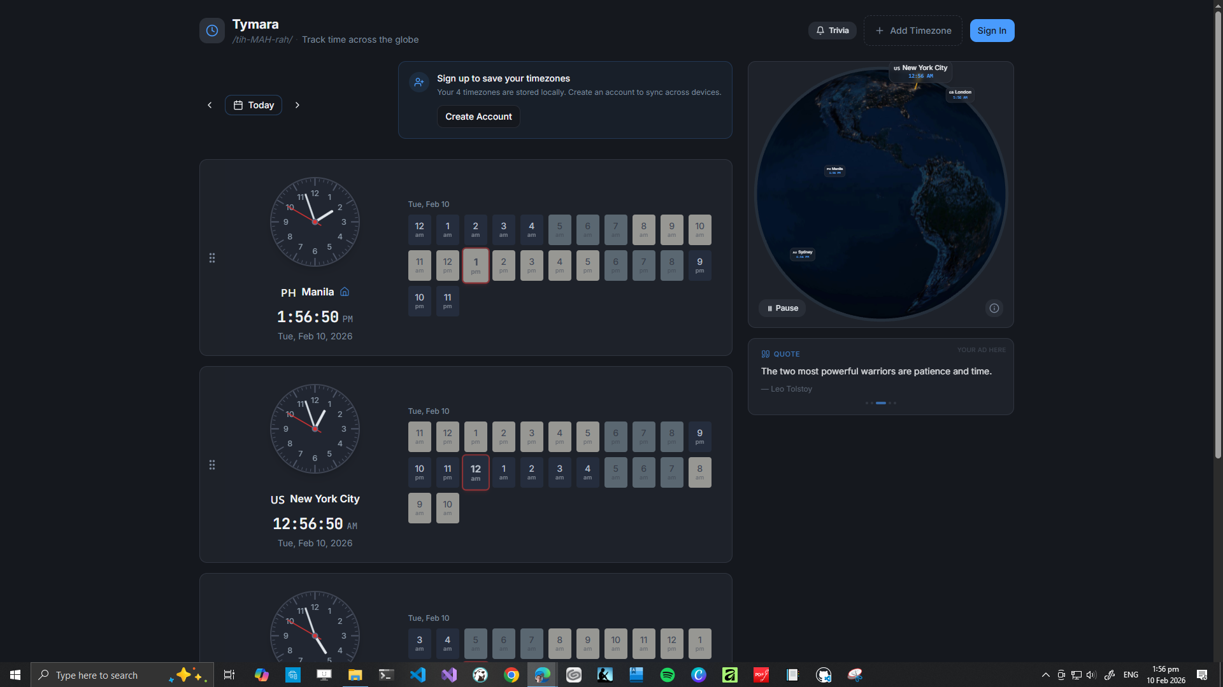The height and width of the screenshot is (687, 1223).
Task: Go to the next day
Action: tap(297, 105)
